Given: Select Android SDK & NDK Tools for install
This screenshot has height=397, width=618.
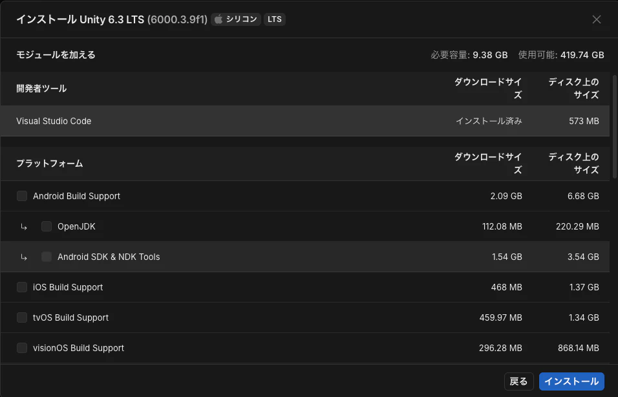Looking at the screenshot, I should click(x=46, y=257).
